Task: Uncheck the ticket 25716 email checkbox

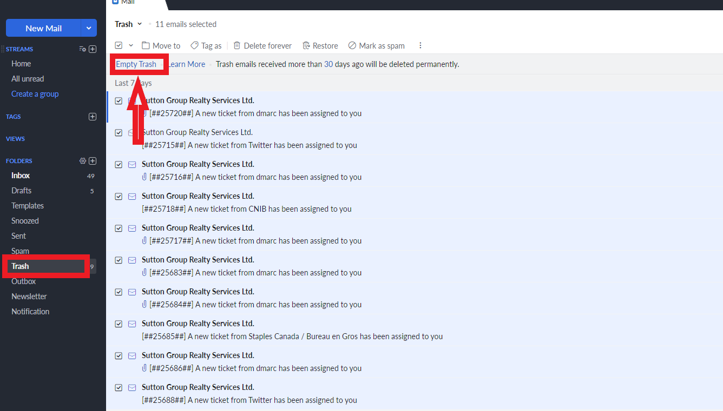Action: coord(119,165)
